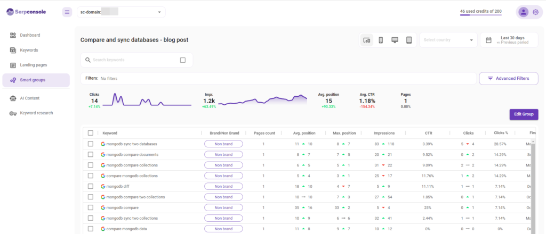Click Google icon beside mongodb compare documents
This screenshot has width=546, height=234.
103,155
